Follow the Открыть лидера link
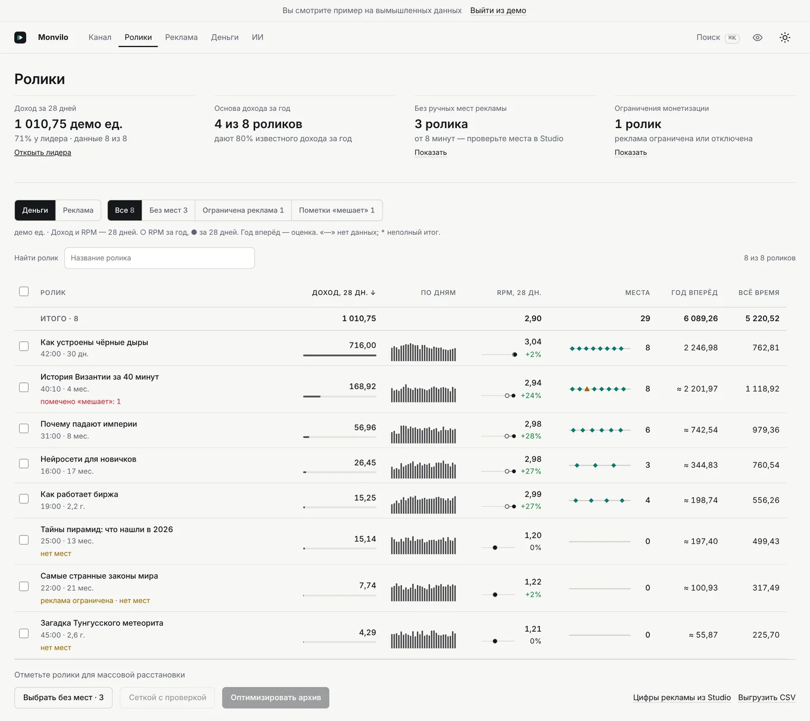This screenshot has width=810, height=721. click(43, 153)
